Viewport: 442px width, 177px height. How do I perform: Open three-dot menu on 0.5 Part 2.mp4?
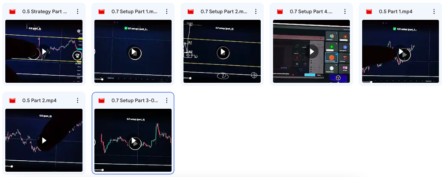click(x=78, y=100)
